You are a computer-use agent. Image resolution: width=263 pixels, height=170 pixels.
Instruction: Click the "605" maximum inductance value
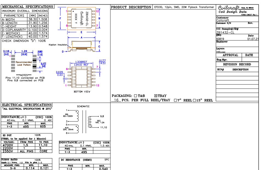pos(43,127)
